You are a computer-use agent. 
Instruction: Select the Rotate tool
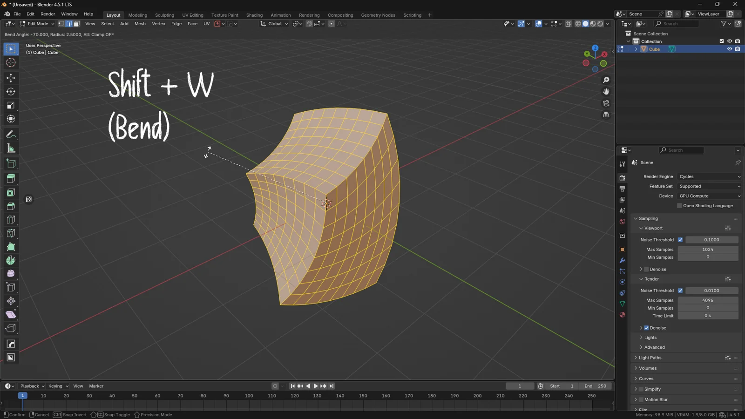(11, 92)
